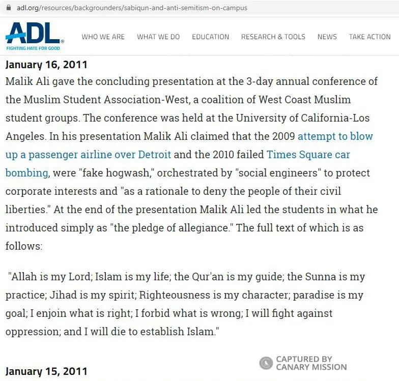Click the "January 16, 2011" heading
This screenshot has height=381, width=399.
[46, 65]
